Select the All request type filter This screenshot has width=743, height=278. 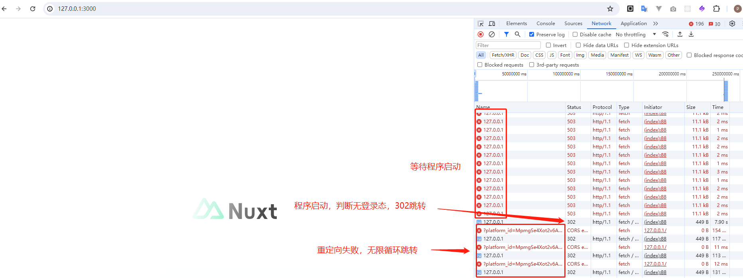pyautogui.click(x=481, y=55)
